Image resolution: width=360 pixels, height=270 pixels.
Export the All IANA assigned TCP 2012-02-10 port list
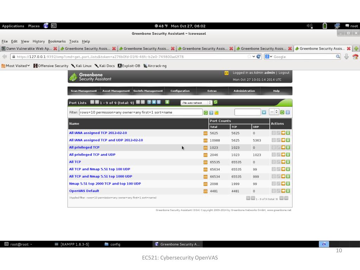click(x=288, y=133)
